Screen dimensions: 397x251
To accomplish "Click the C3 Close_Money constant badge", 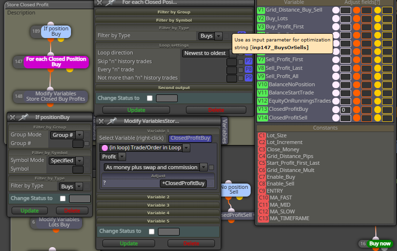I will (262, 149).
